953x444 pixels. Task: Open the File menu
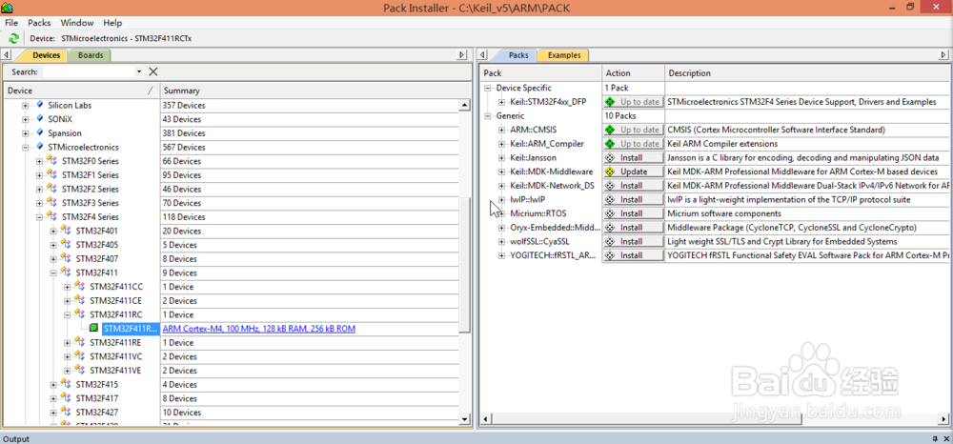tap(11, 23)
